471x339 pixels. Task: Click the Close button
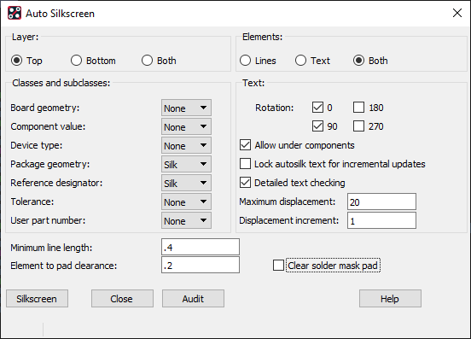[x=122, y=298]
